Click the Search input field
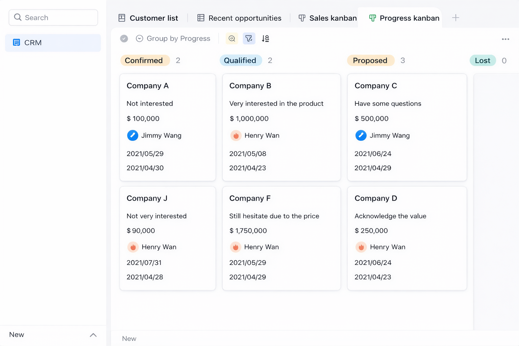519x346 pixels. point(53,18)
